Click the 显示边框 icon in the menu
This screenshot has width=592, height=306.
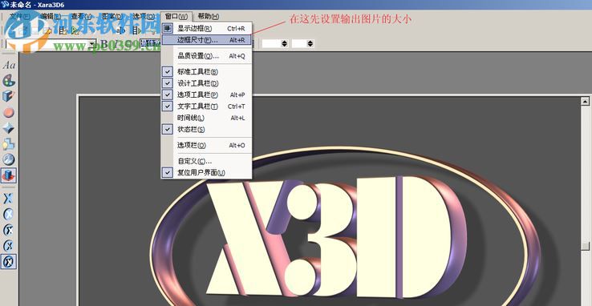pyautogui.click(x=168, y=28)
